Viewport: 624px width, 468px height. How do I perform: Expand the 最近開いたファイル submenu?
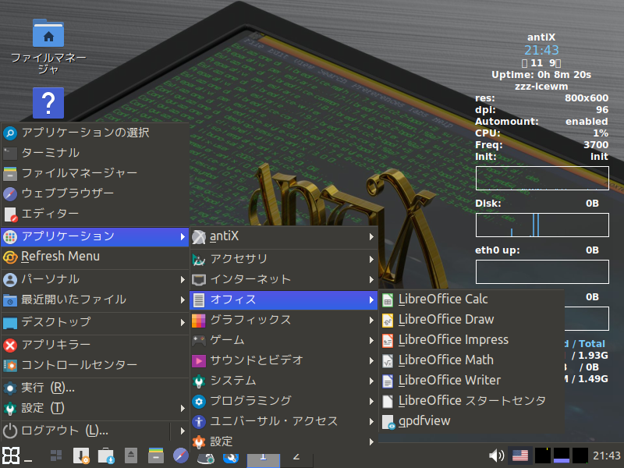point(95,300)
